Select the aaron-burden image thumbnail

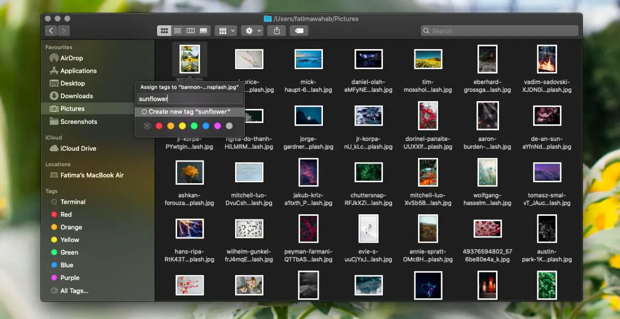coord(488,116)
